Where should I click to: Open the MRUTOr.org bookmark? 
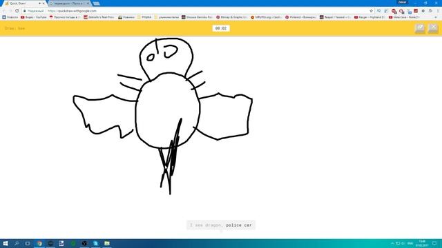tap(267, 17)
